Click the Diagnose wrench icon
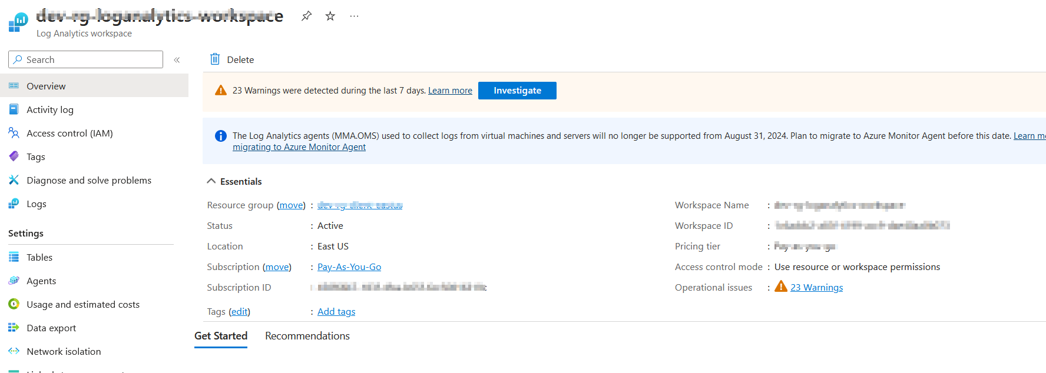The image size is (1046, 373). click(14, 180)
